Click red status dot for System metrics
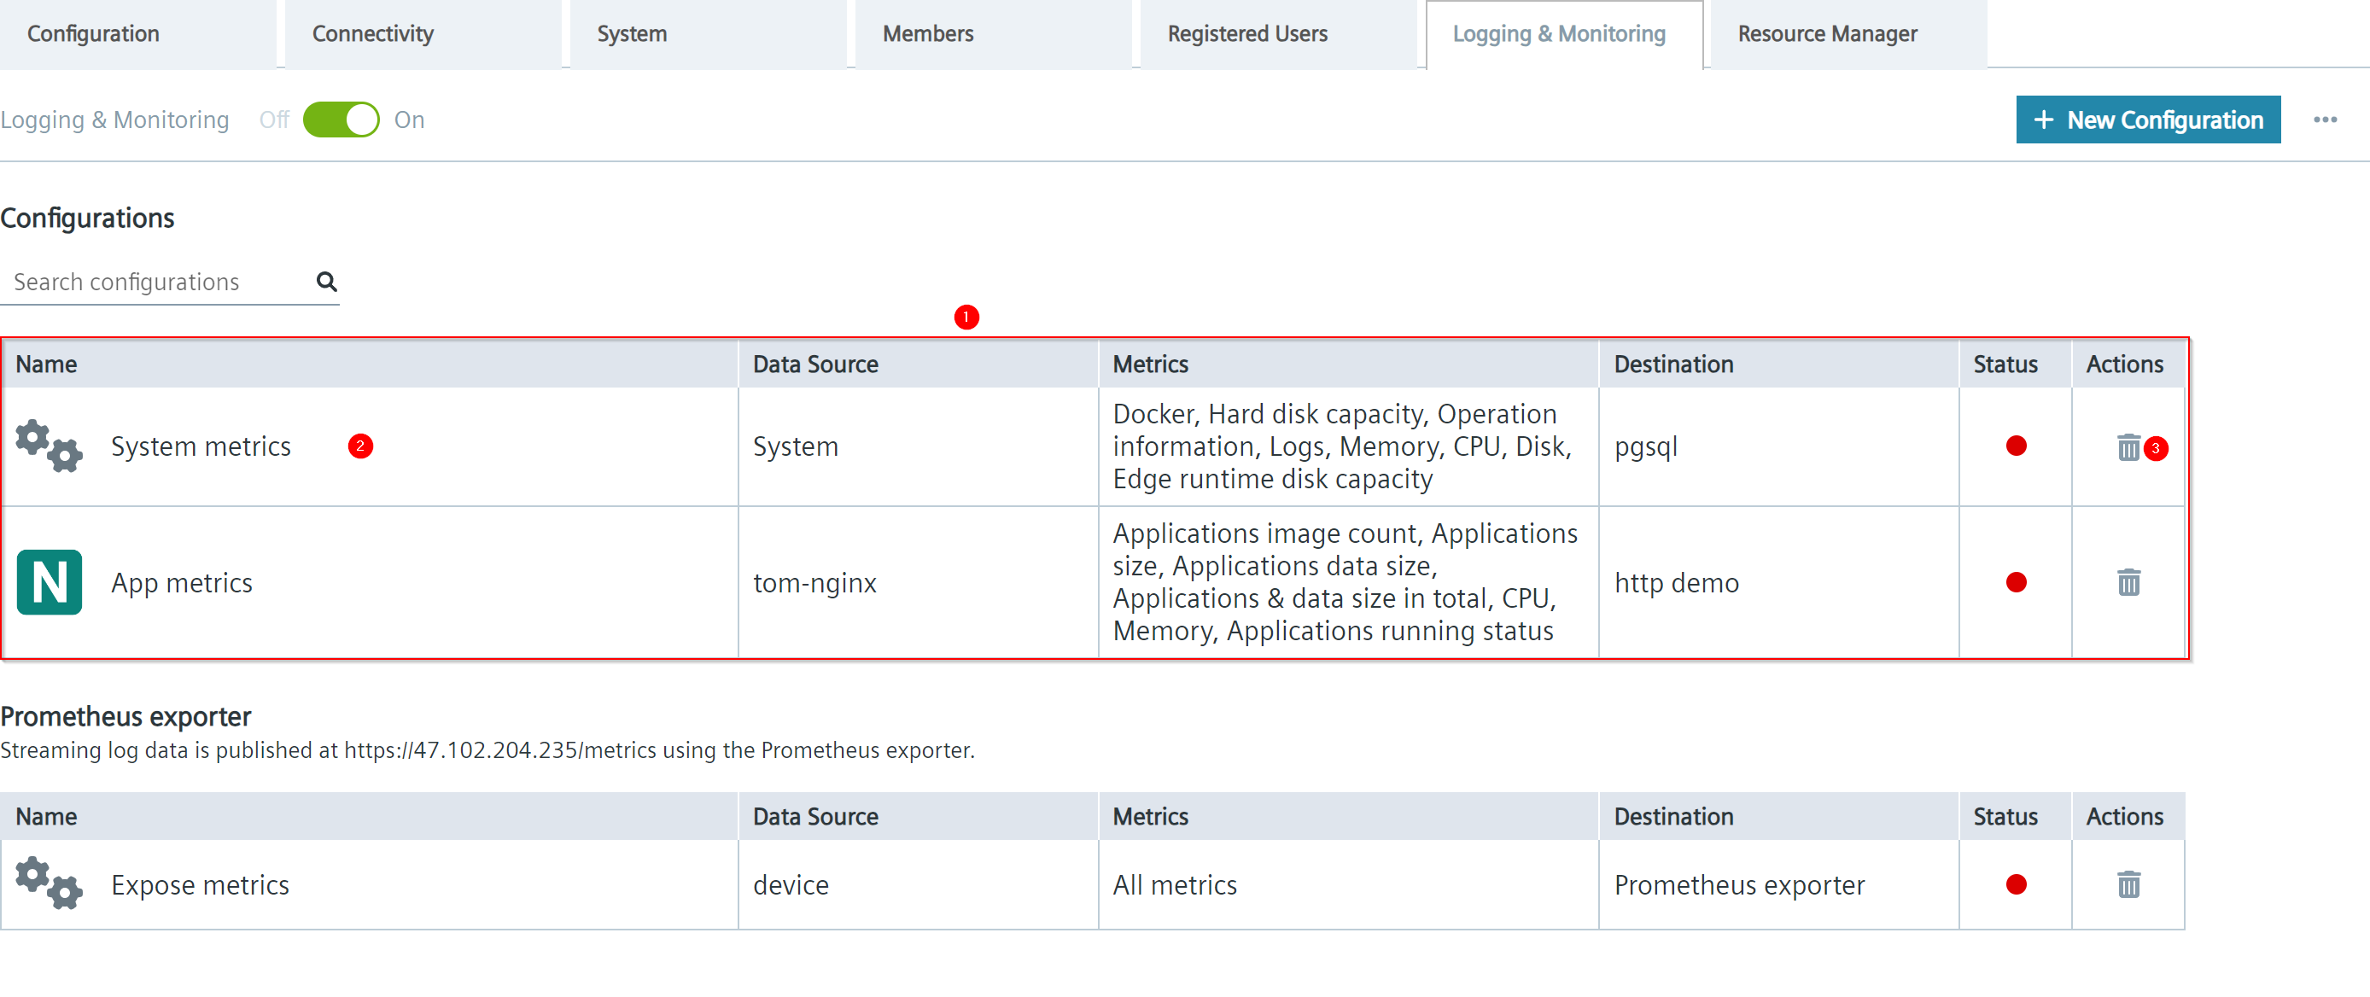Screen dimensions: 2370x997 [2016, 447]
